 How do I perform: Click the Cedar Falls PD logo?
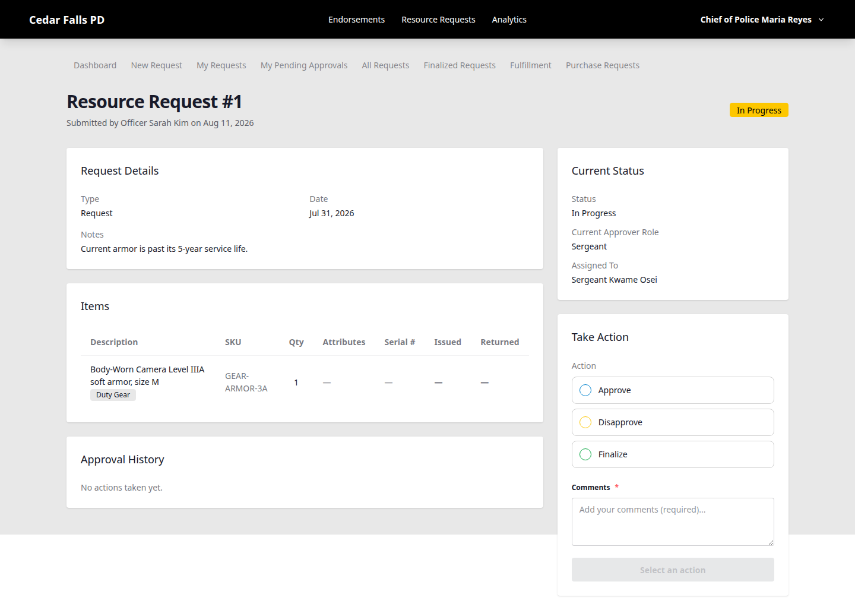pyautogui.click(x=66, y=20)
